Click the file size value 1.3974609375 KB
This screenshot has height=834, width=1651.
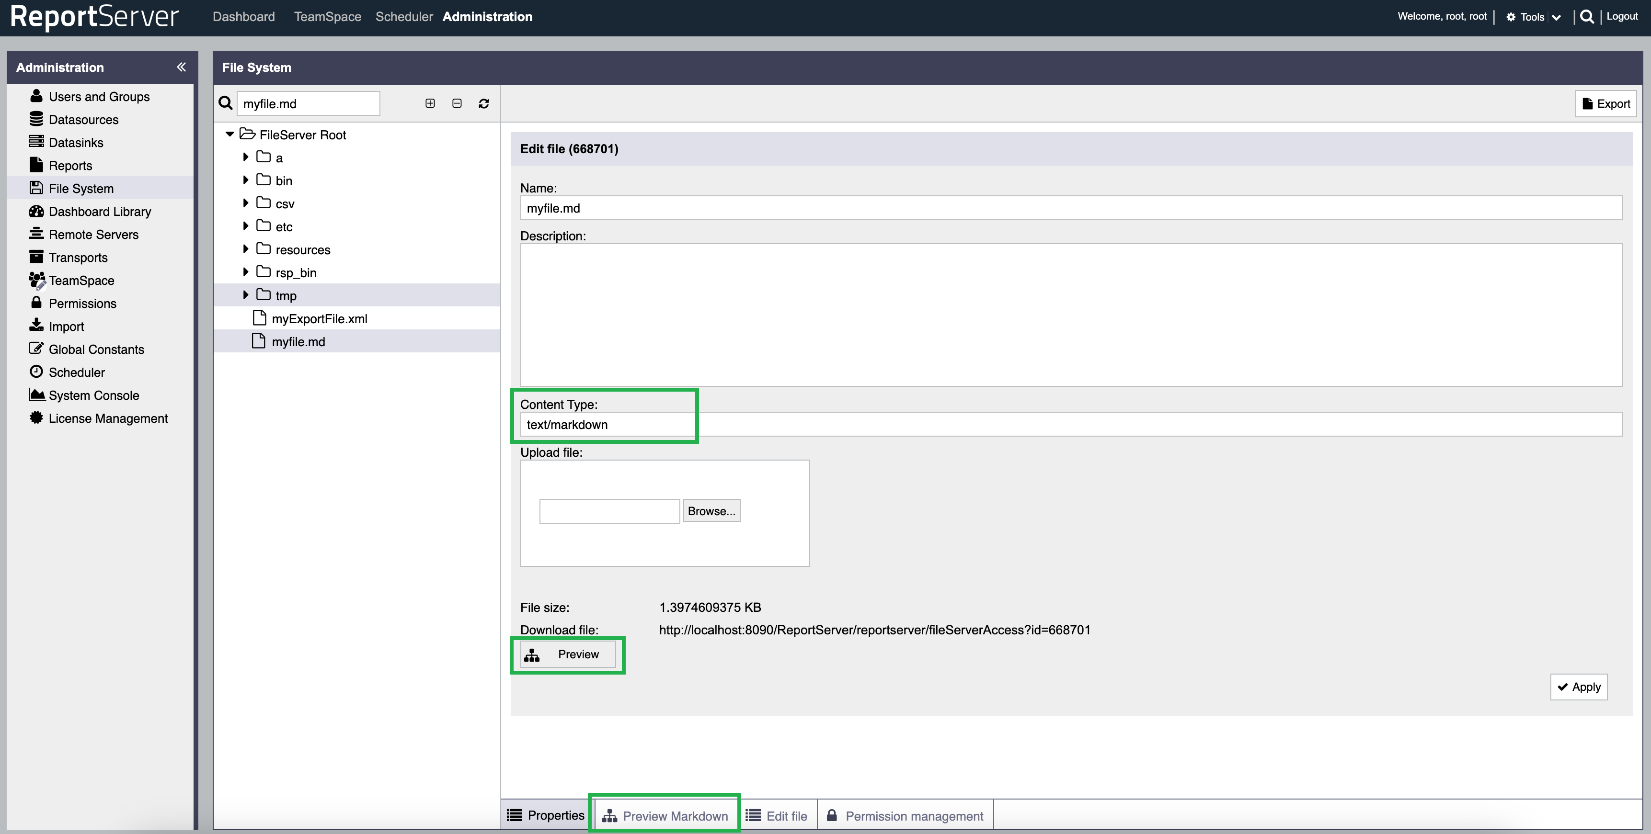click(710, 607)
